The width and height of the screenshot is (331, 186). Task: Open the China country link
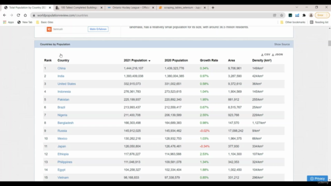pos(62,68)
